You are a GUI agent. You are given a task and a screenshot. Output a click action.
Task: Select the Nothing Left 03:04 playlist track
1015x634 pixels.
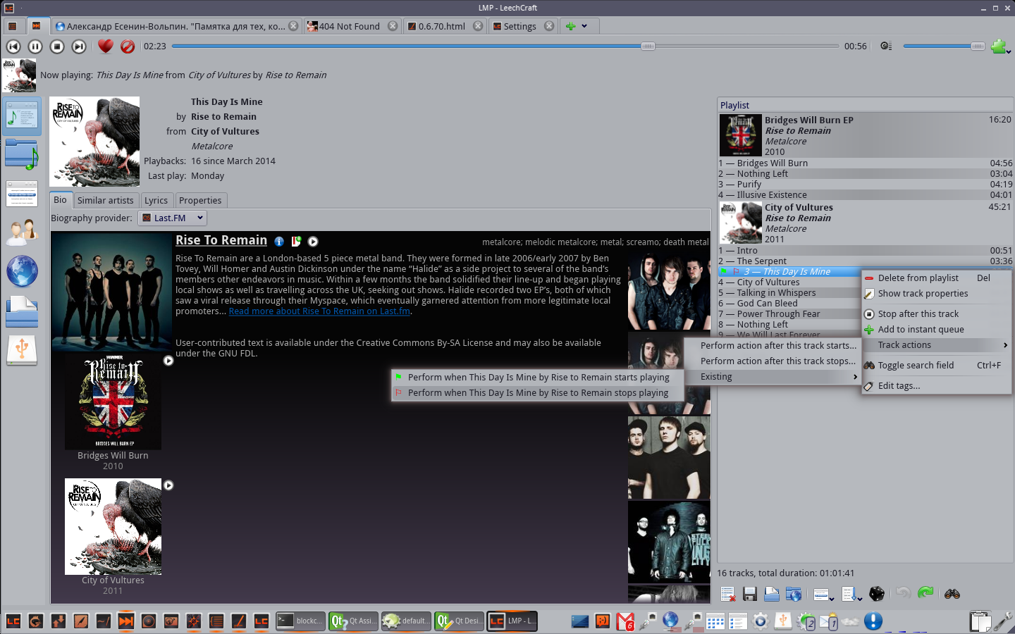(x=865, y=174)
